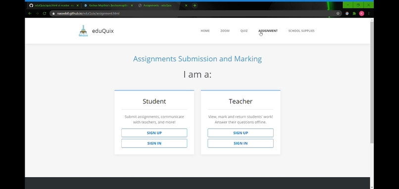Screen dimensions: 399x189
Task: Click the Teacher SIGN IN button
Action: [241, 143]
